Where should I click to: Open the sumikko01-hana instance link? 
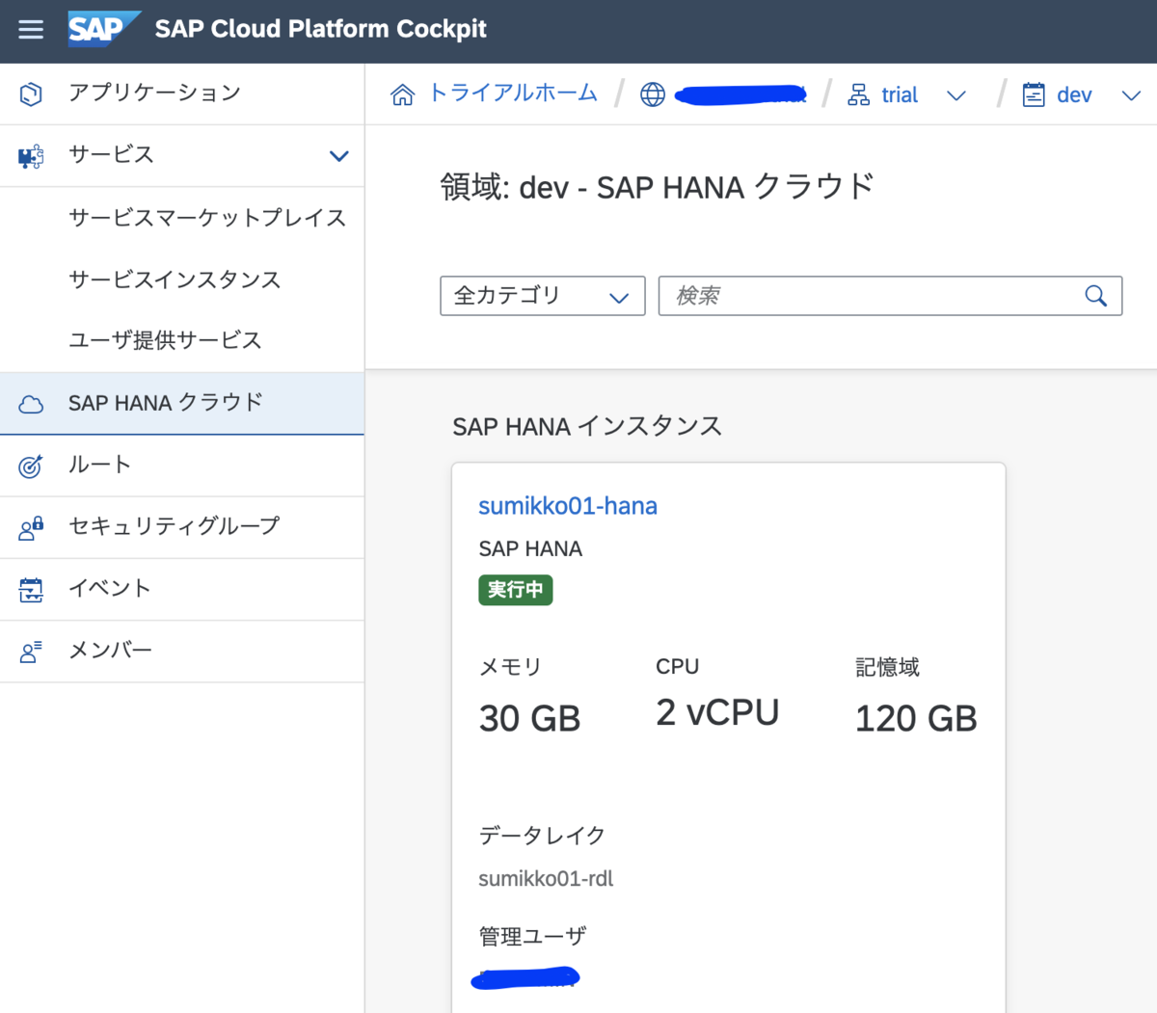coord(568,506)
